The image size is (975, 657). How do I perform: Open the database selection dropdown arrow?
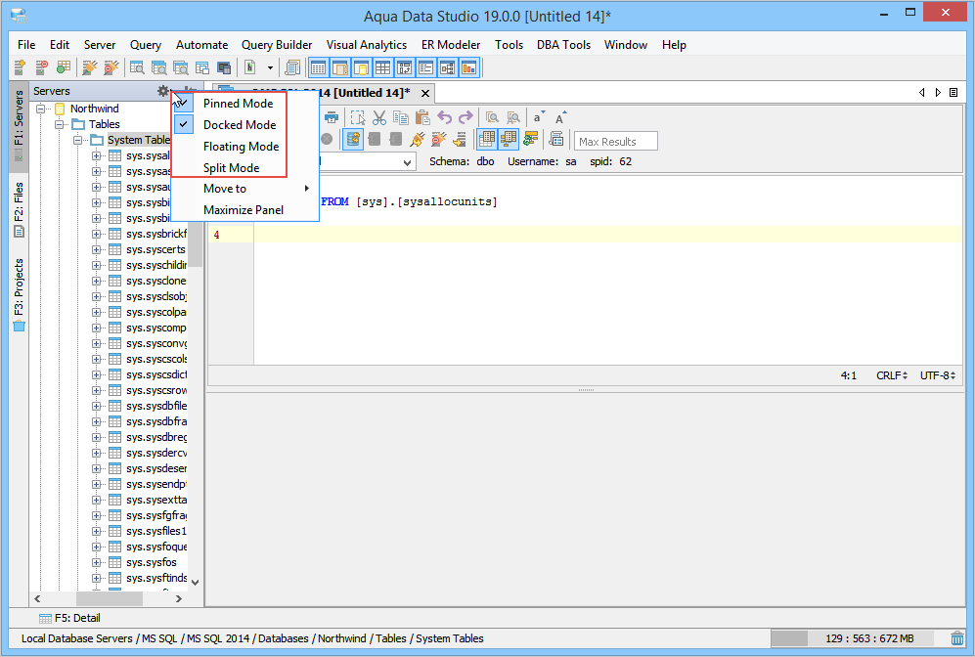coord(407,162)
